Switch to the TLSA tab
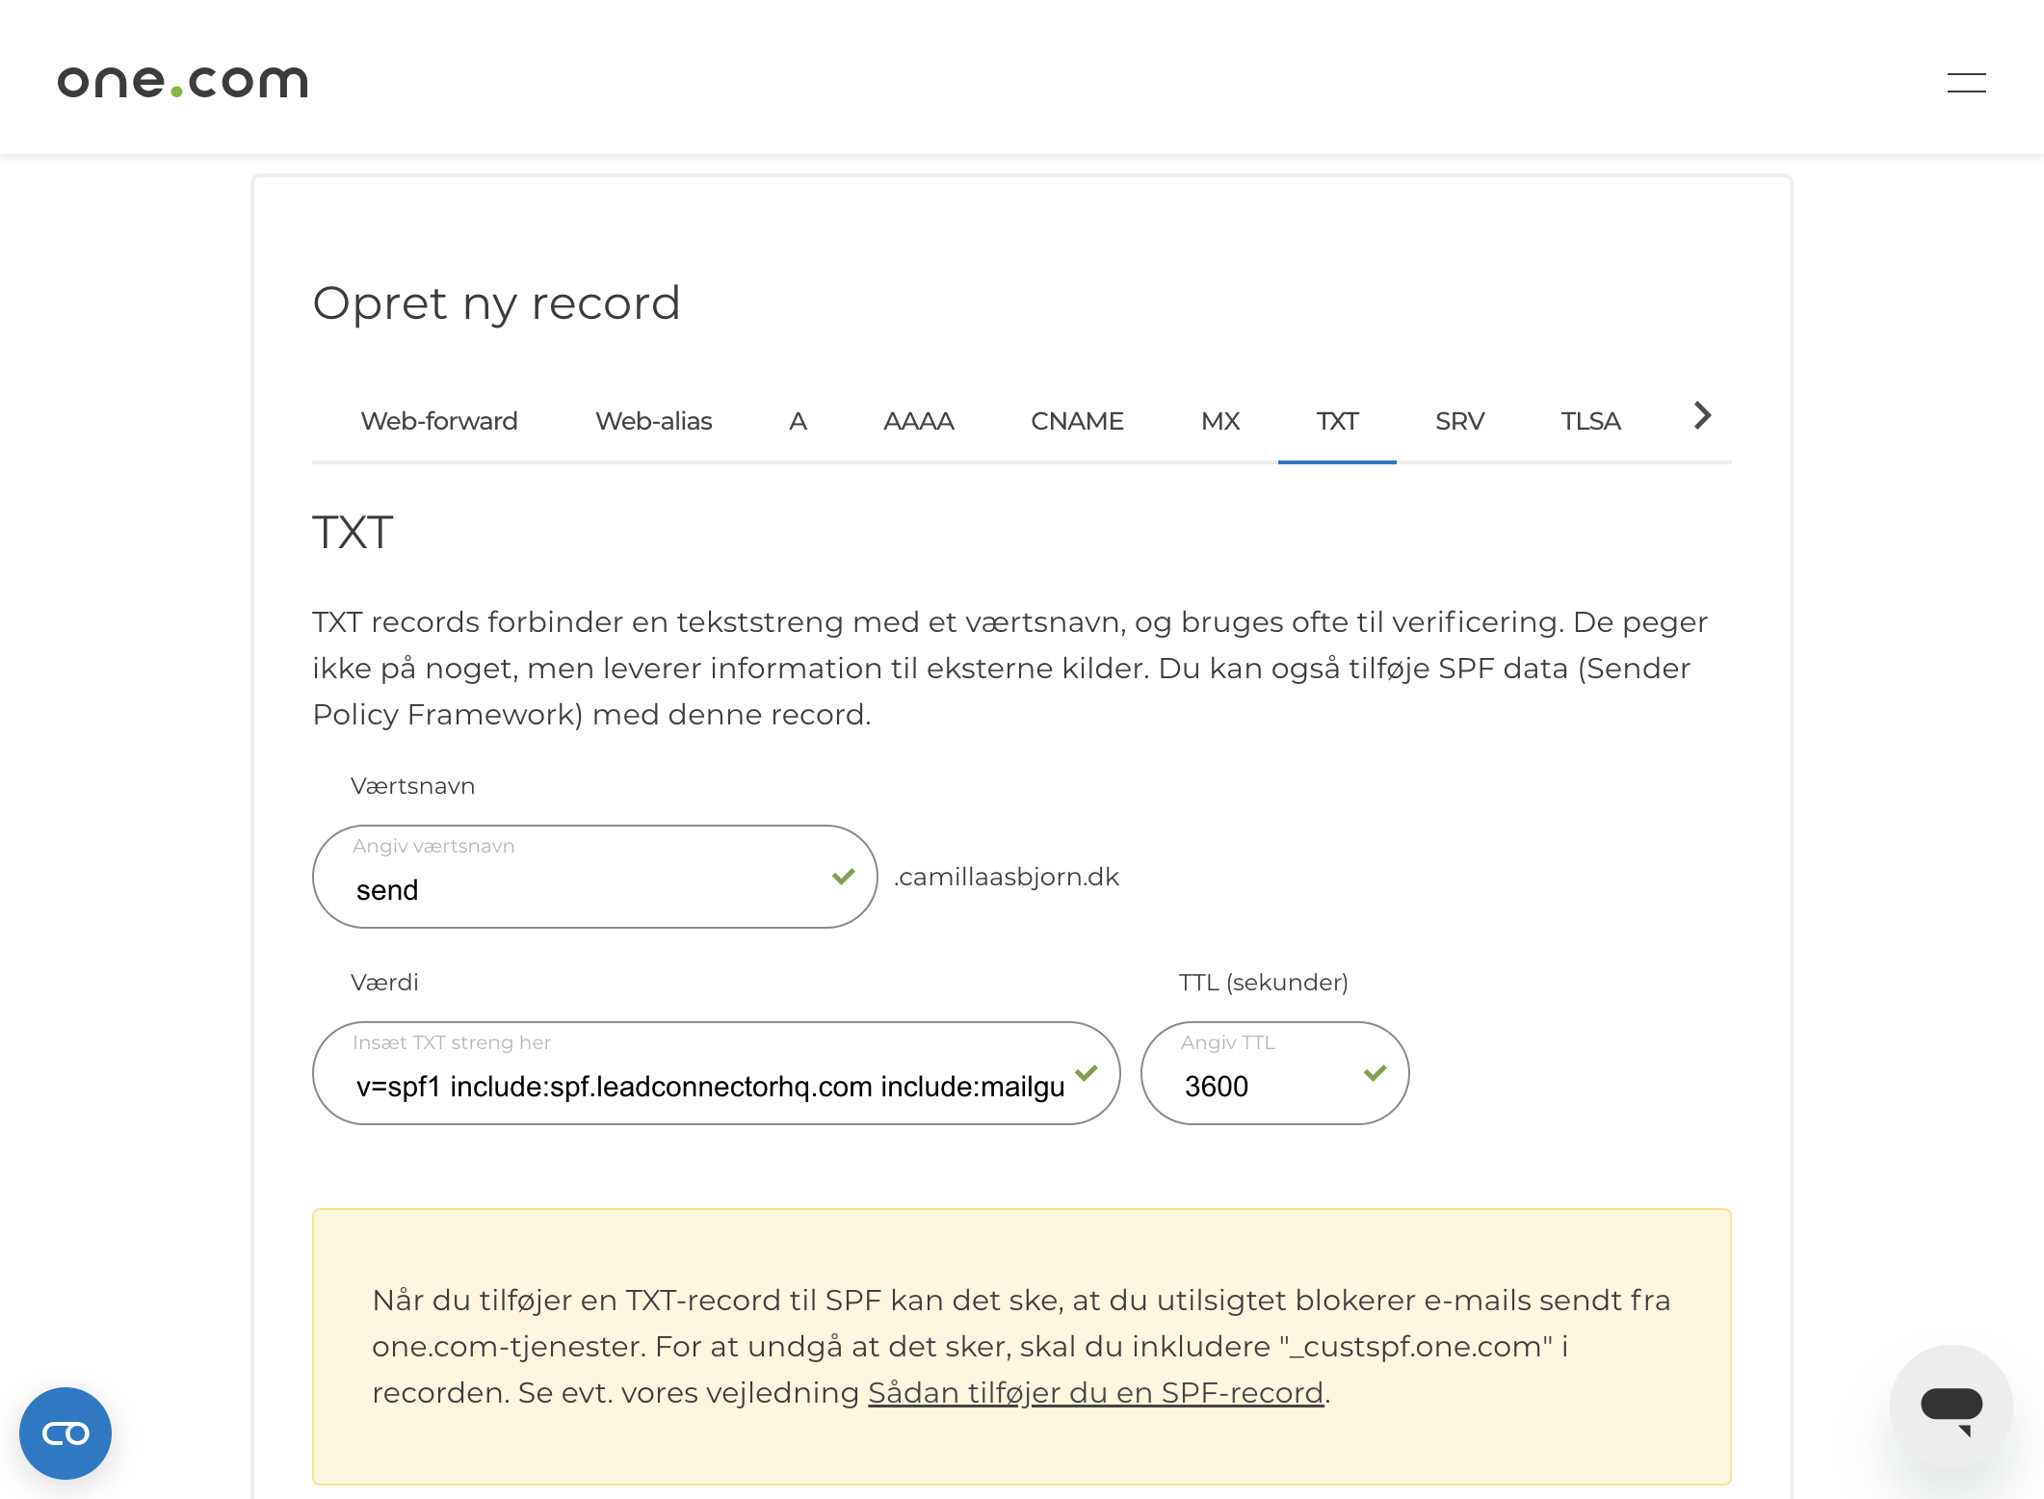The height and width of the screenshot is (1499, 2044). 1590,421
